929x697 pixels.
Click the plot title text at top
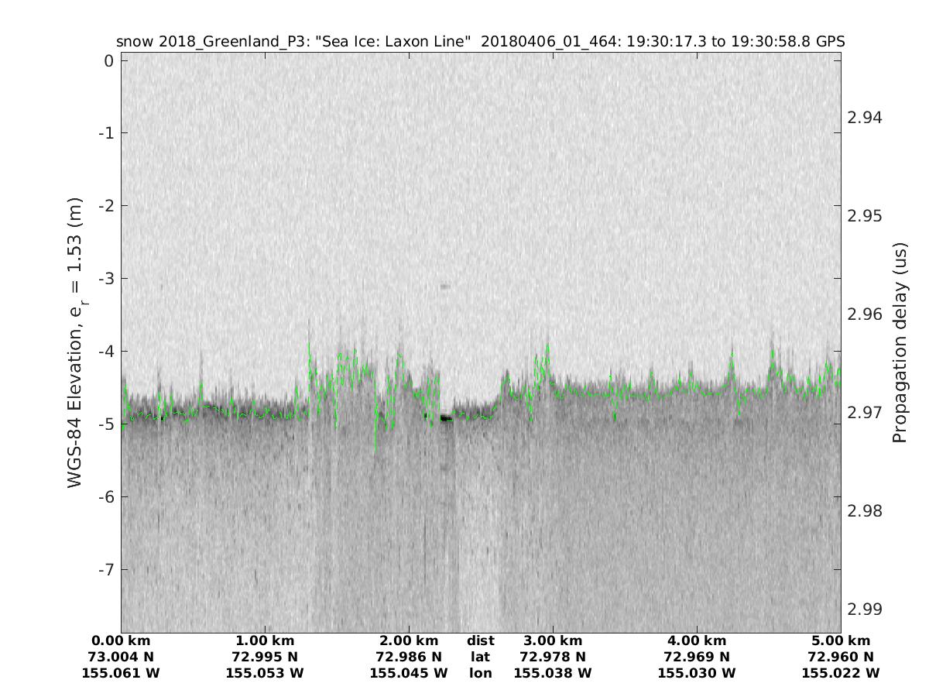480,41
